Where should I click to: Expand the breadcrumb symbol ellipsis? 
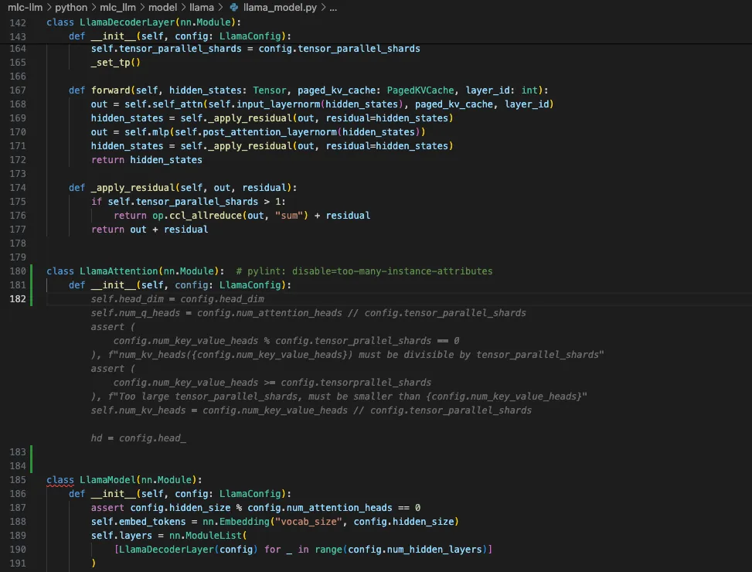tap(333, 7)
